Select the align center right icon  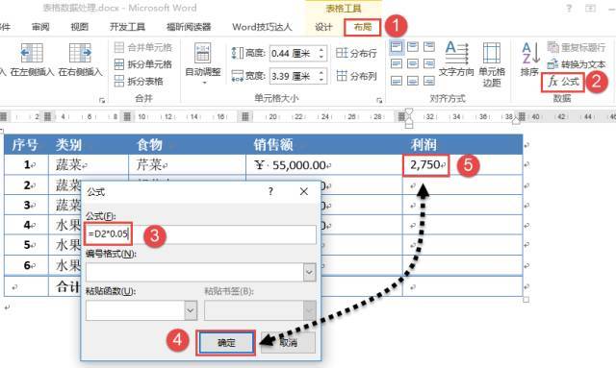[x=429, y=63]
